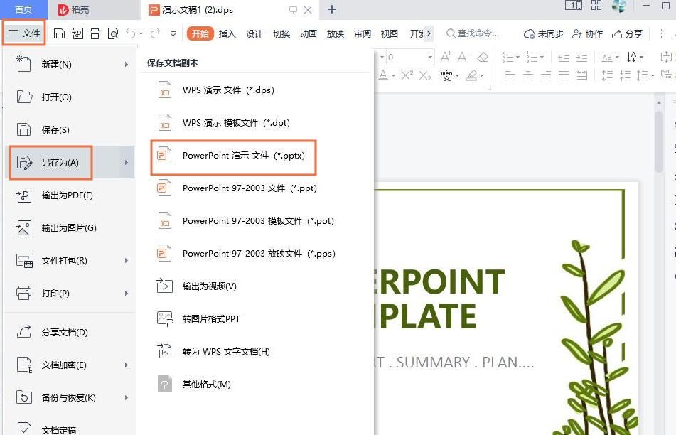Increase font size with the A+ icon

[446, 57]
